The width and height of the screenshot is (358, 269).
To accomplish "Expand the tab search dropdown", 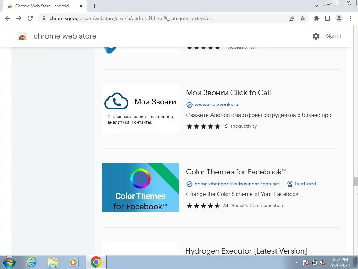I will coord(316,6).
